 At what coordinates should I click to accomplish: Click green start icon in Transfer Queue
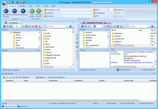click(14, 77)
